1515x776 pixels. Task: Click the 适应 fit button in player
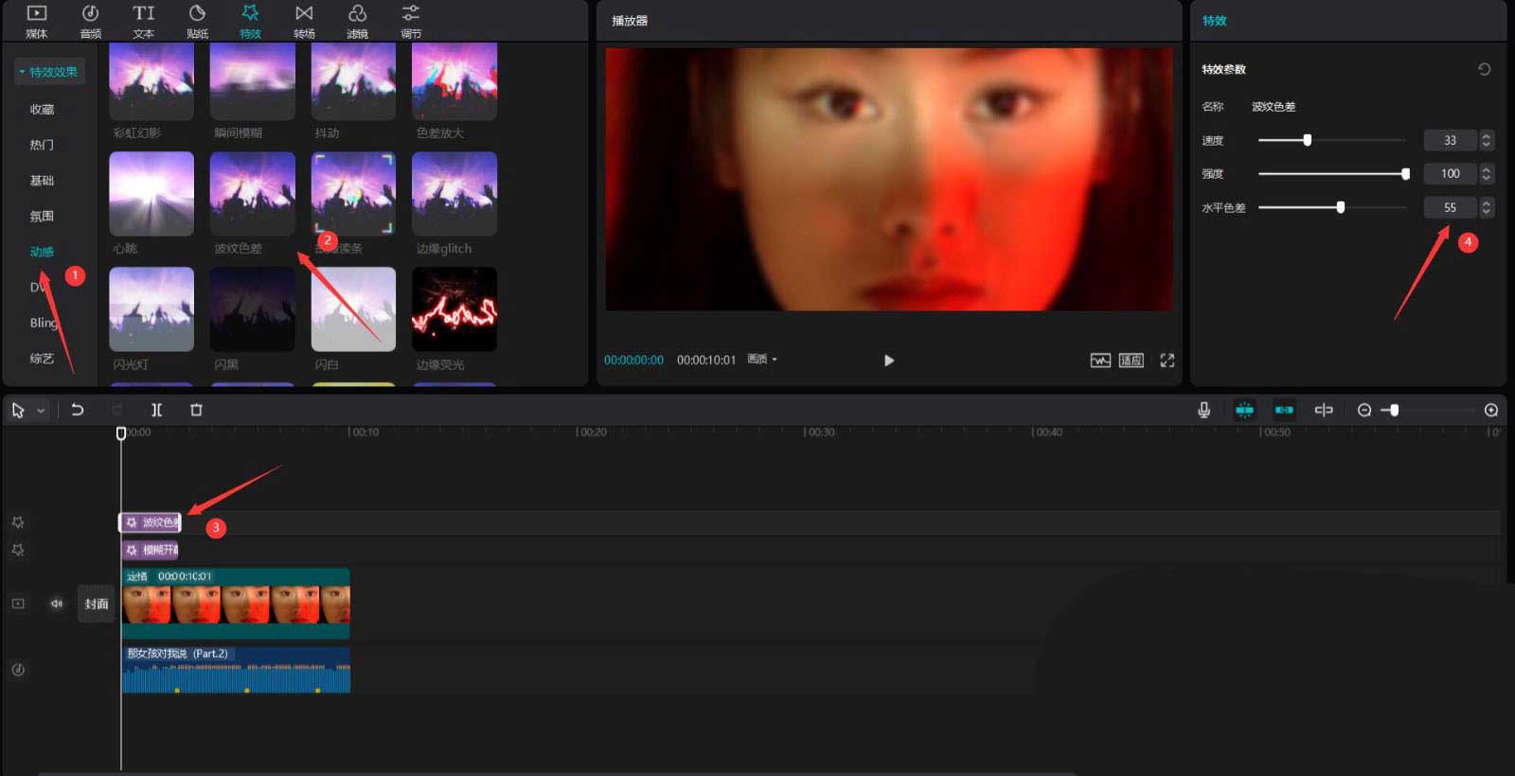(x=1131, y=361)
